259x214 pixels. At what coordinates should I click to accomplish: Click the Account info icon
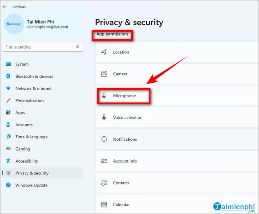(104, 161)
